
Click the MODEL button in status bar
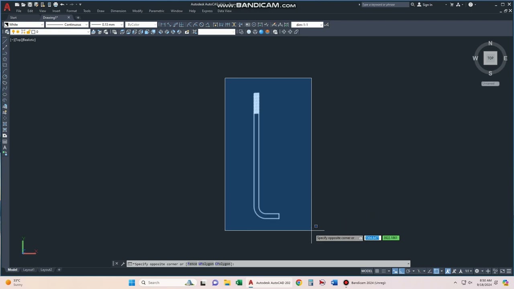pyautogui.click(x=367, y=271)
